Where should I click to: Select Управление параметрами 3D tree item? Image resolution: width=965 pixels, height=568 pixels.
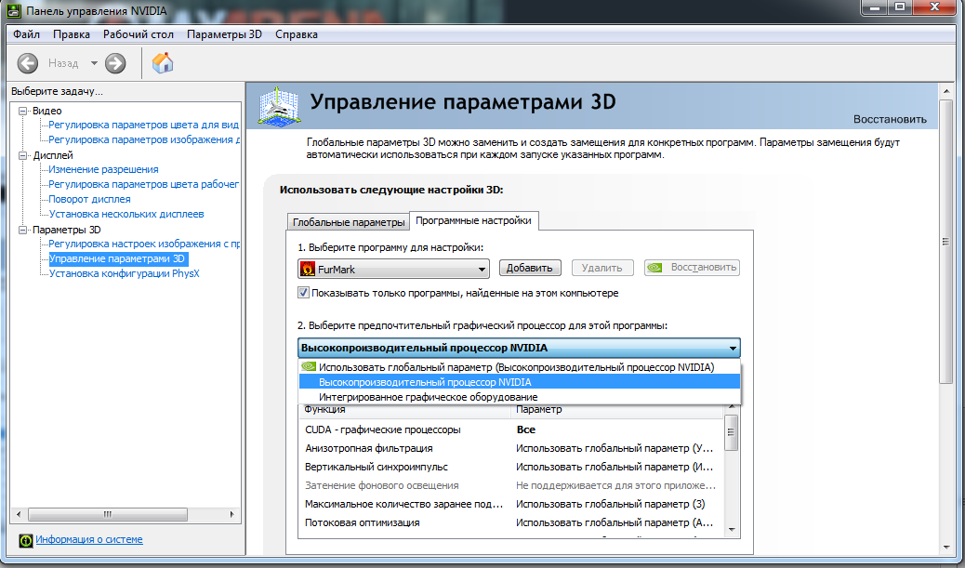(x=117, y=259)
